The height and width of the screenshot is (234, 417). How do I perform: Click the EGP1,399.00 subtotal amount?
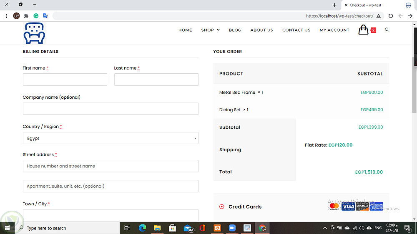tap(371, 127)
